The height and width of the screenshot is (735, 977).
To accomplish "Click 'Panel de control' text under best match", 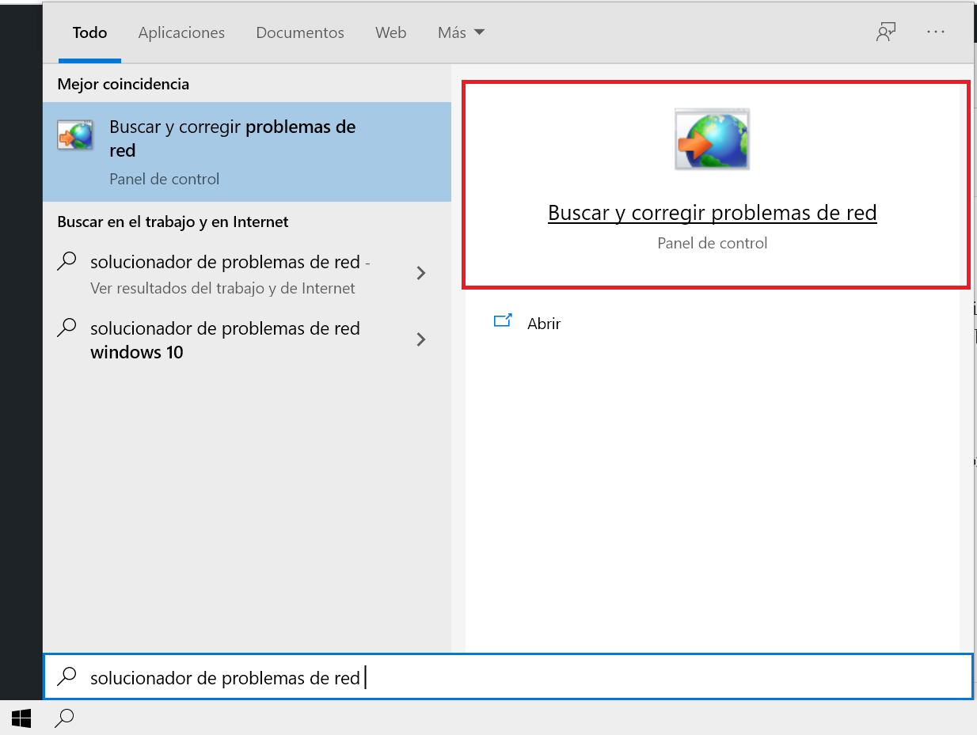I will pyautogui.click(x=165, y=179).
